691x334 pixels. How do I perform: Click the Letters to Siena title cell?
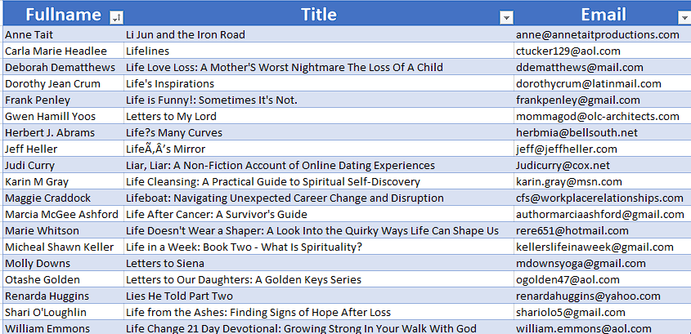(319, 263)
